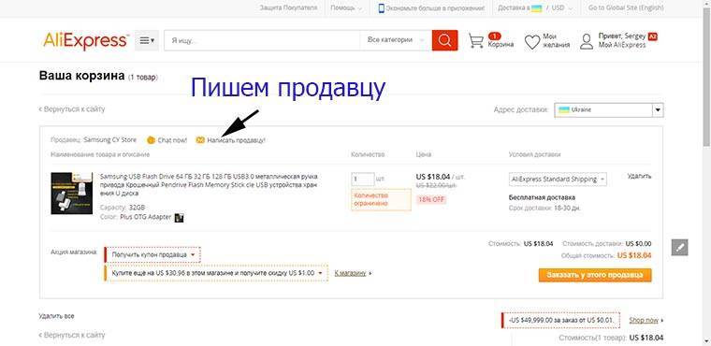The width and height of the screenshot is (711, 346).
Task: Click the Chat now! icon
Action: pos(151,140)
